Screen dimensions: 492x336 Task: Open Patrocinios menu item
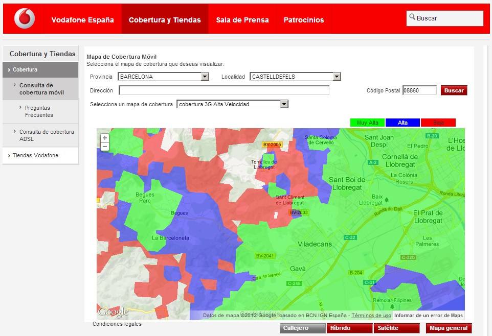coord(304,20)
